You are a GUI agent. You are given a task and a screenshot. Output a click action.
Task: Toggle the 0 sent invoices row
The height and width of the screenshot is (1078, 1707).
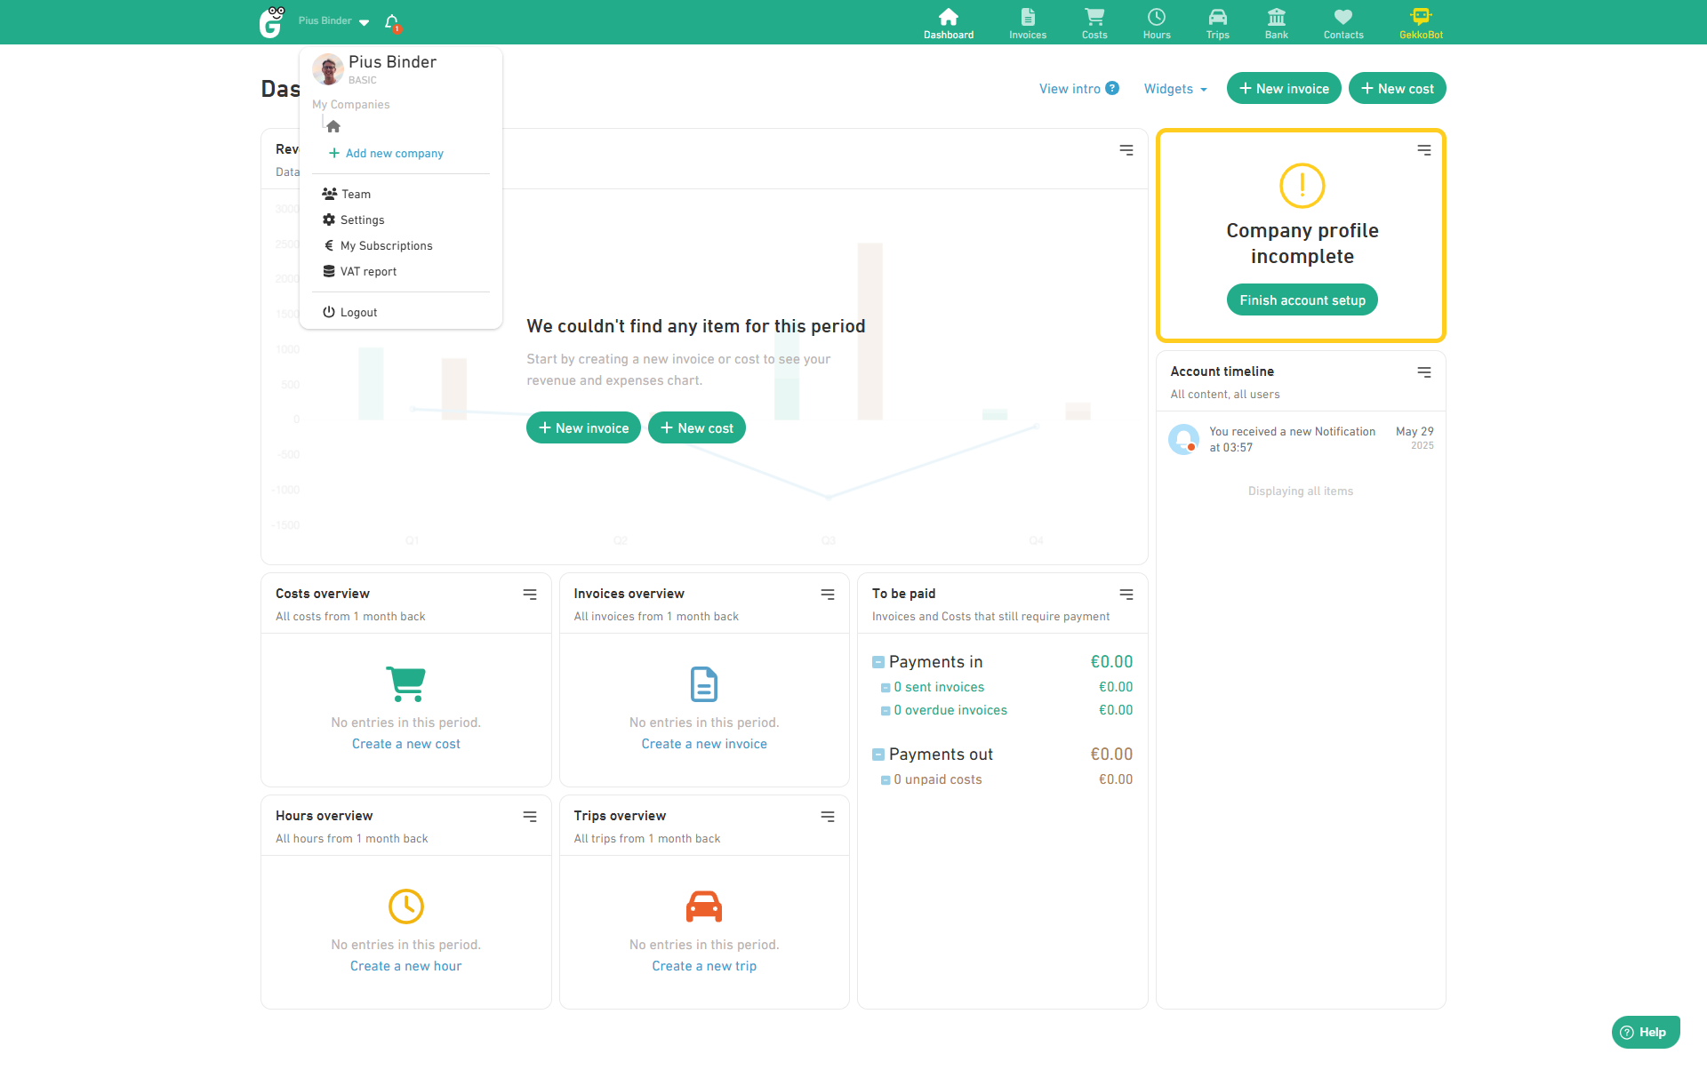886,688
